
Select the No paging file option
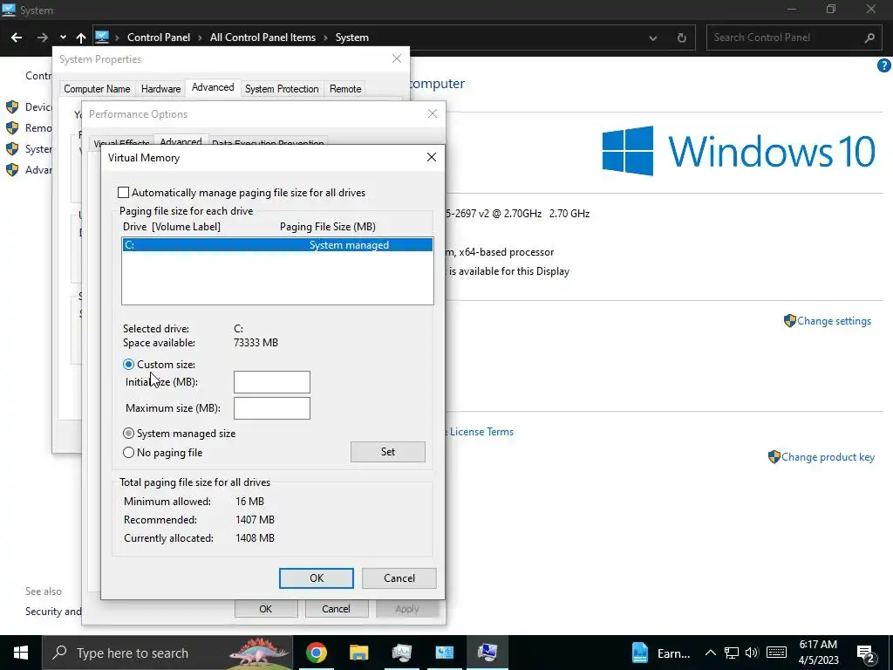129,453
